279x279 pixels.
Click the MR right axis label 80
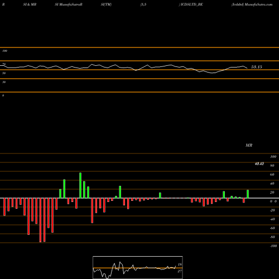[x=272, y=166]
